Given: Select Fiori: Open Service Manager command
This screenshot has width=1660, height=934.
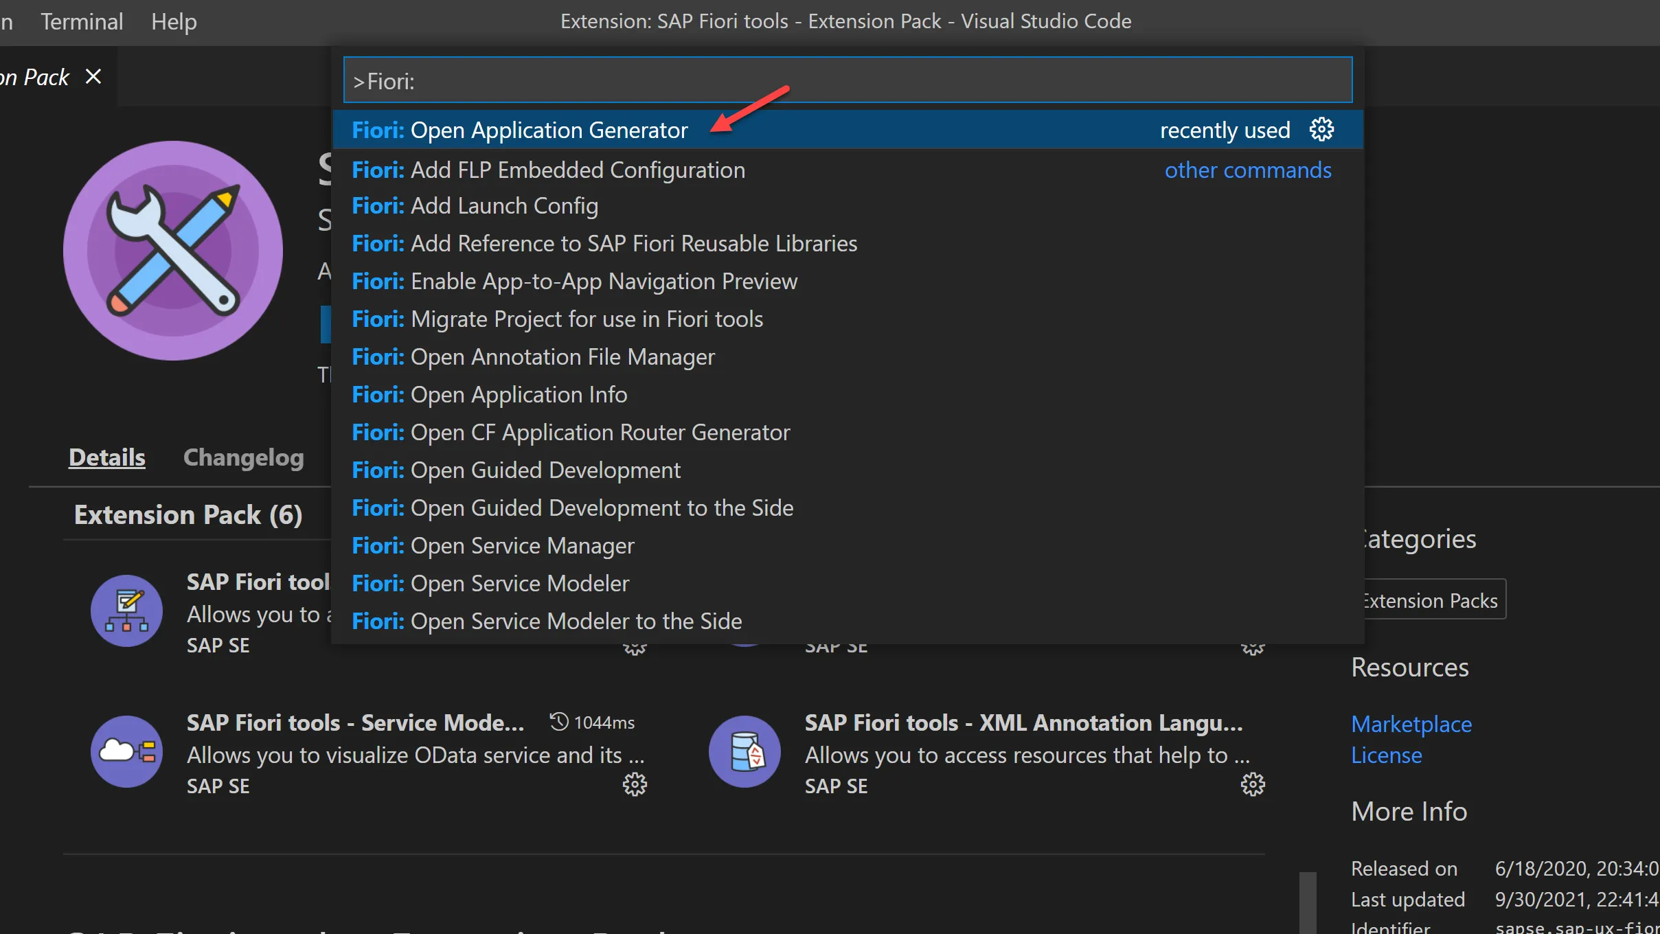Looking at the screenshot, I should [493, 545].
